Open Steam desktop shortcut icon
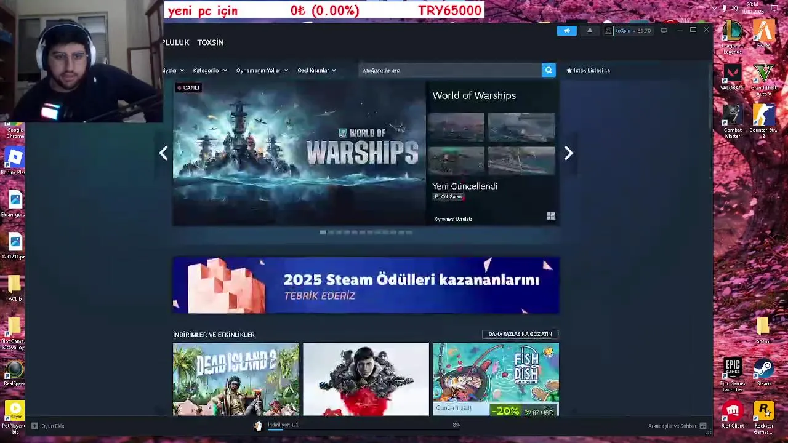The width and height of the screenshot is (788, 443). [x=764, y=373]
